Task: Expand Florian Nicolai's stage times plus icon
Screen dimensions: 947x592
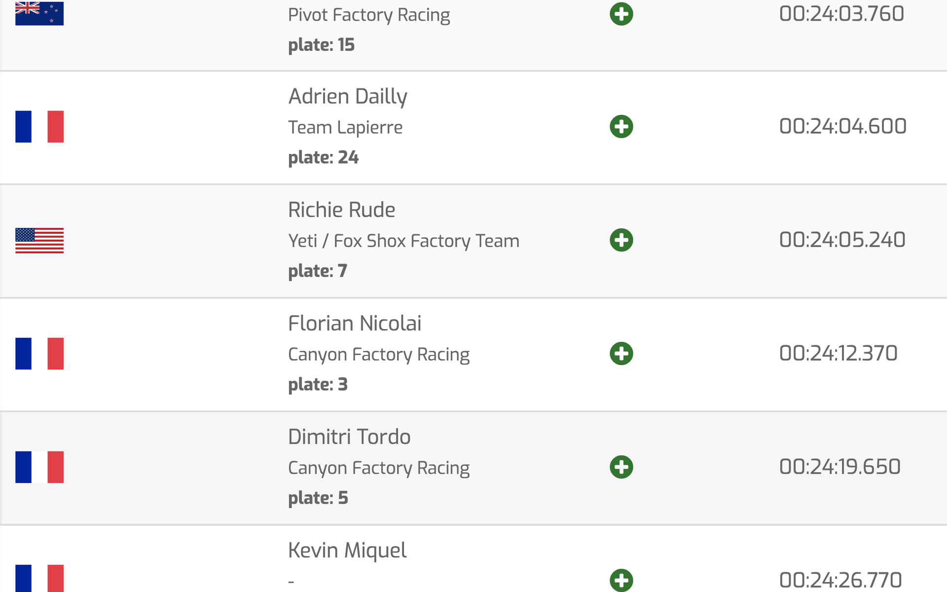Action: (621, 354)
